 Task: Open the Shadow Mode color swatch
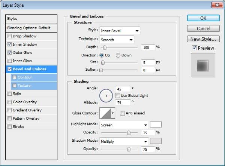(156, 141)
